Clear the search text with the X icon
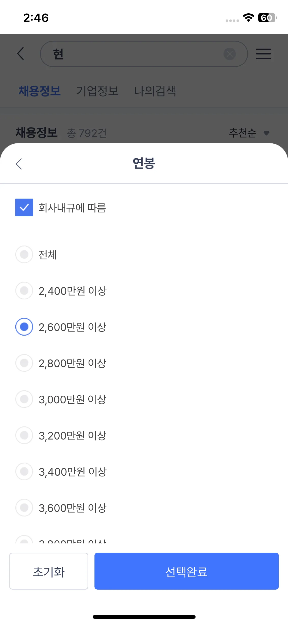This screenshot has width=288, height=625. pyautogui.click(x=230, y=54)
